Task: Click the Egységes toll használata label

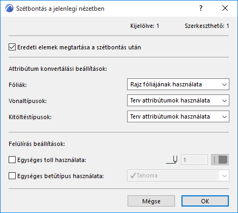Action: click(52, 160)
